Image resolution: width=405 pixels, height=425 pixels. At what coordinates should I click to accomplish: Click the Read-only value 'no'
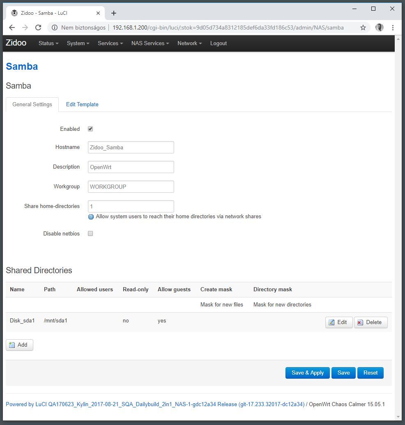point(126,321)
